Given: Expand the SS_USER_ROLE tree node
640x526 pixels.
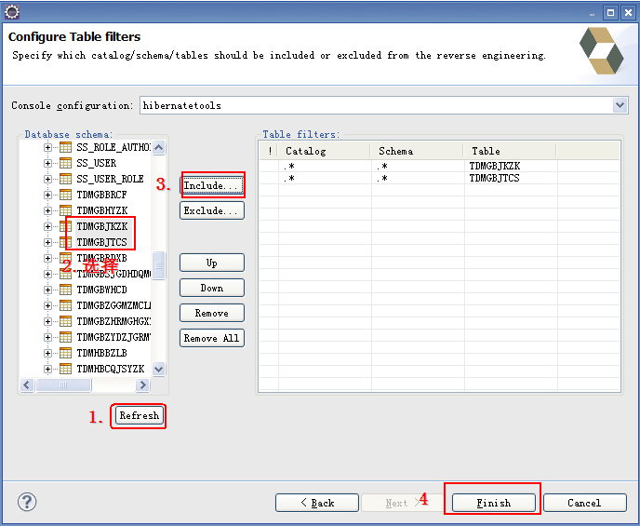Looking at the screenshot, I should point(47,179).
